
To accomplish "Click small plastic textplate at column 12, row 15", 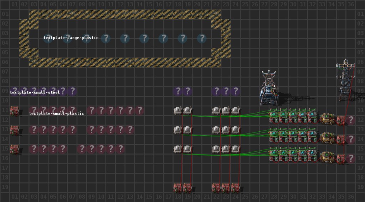I will [120, 149].
